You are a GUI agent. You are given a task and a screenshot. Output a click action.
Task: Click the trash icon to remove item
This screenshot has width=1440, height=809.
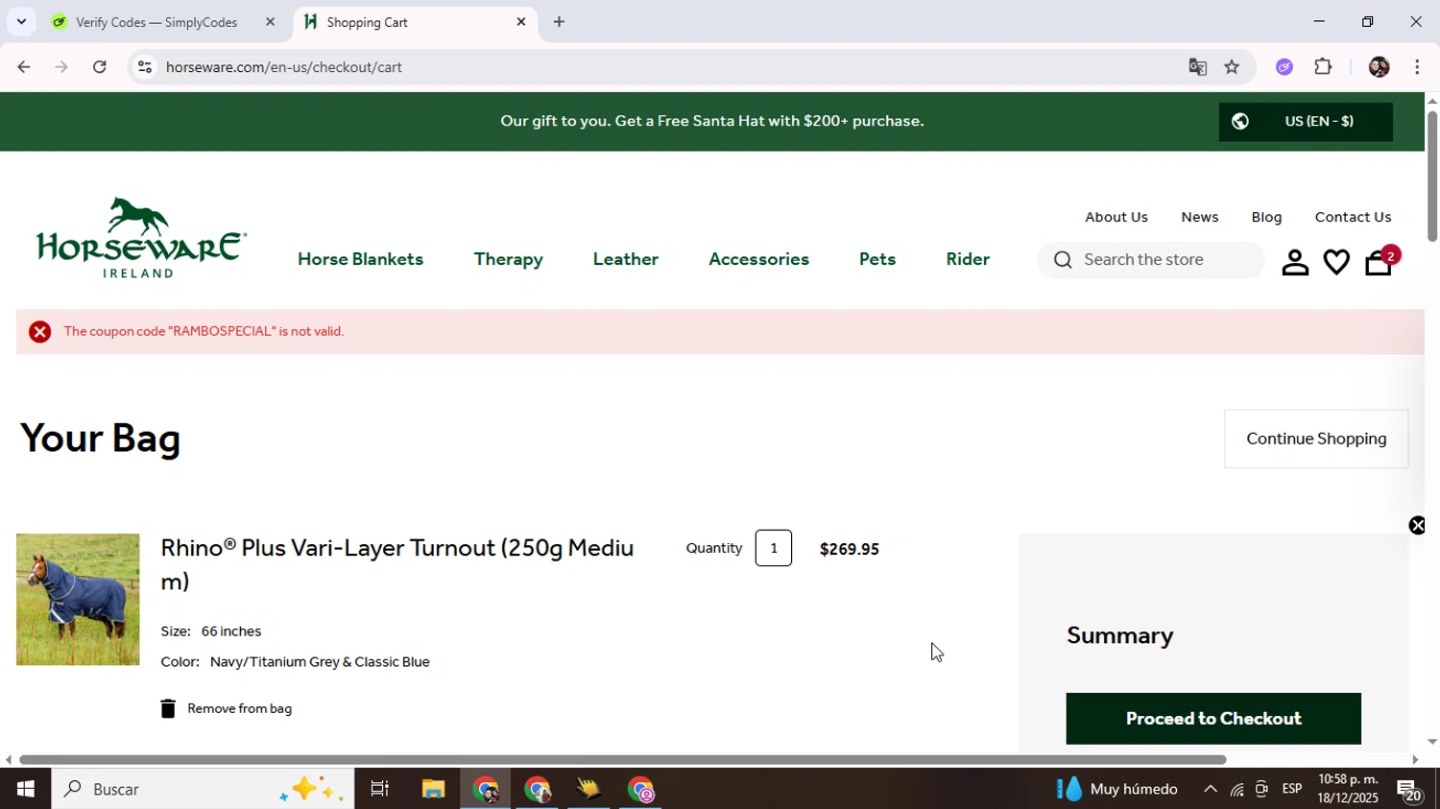[168, 708]
